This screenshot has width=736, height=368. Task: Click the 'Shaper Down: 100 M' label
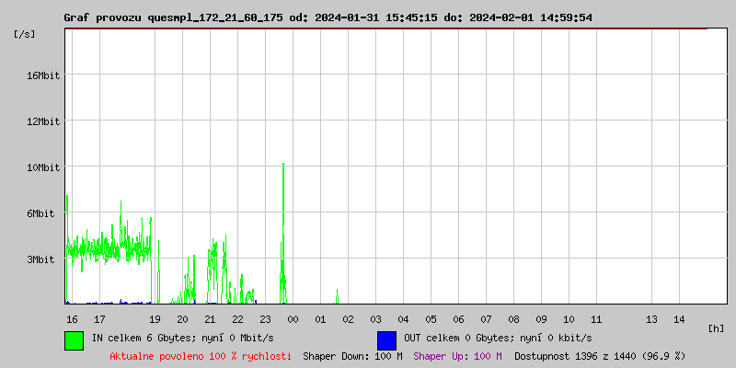tap(352, 355)
